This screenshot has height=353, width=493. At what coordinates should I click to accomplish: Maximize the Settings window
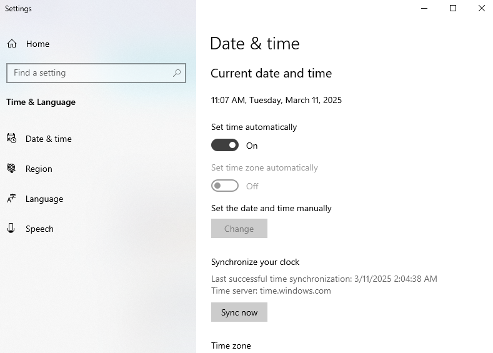453,8
